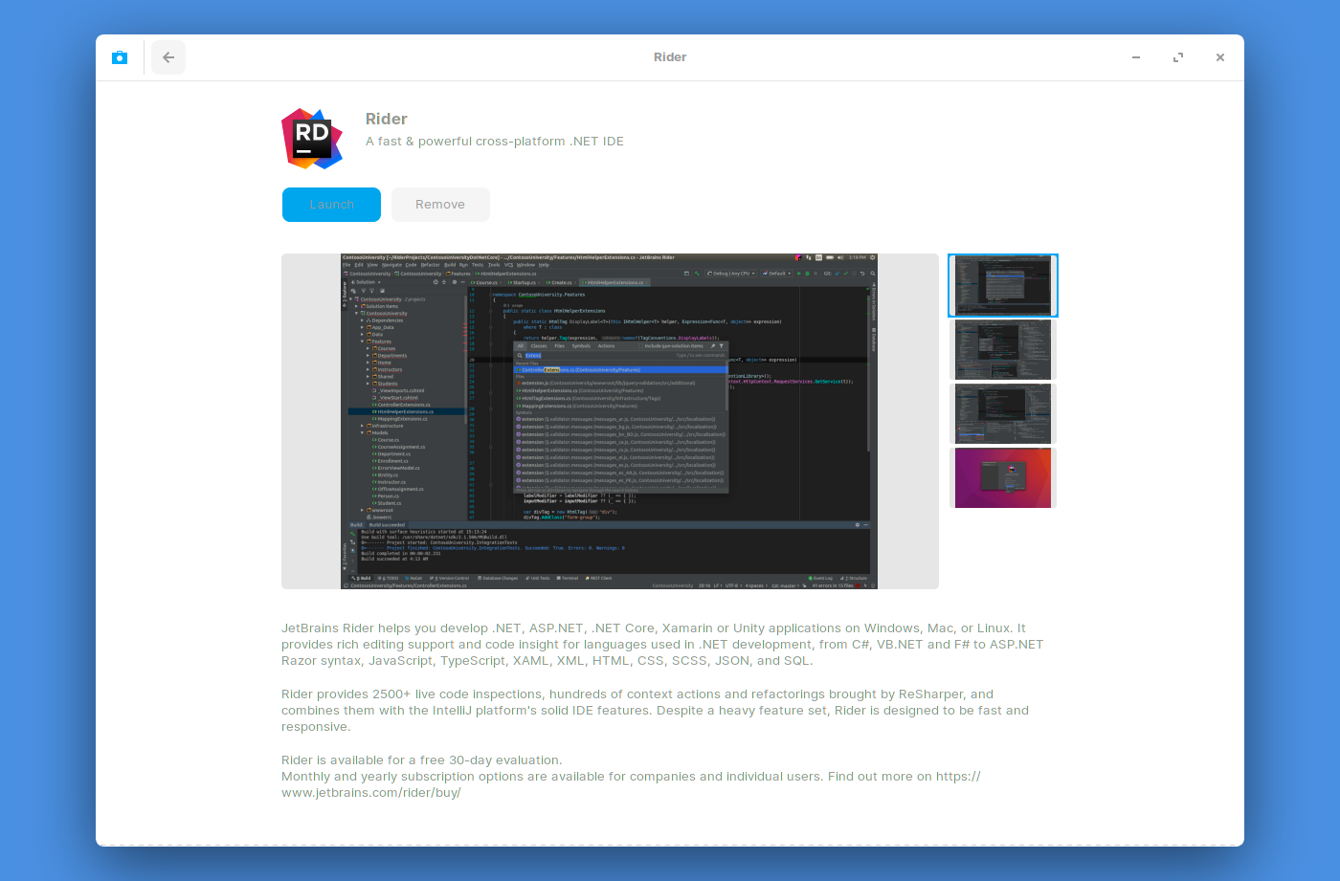Click the tagline "A fast & powerful cross-platform .NET IDE"
The image size is (1340, 881).
(495, 142)
